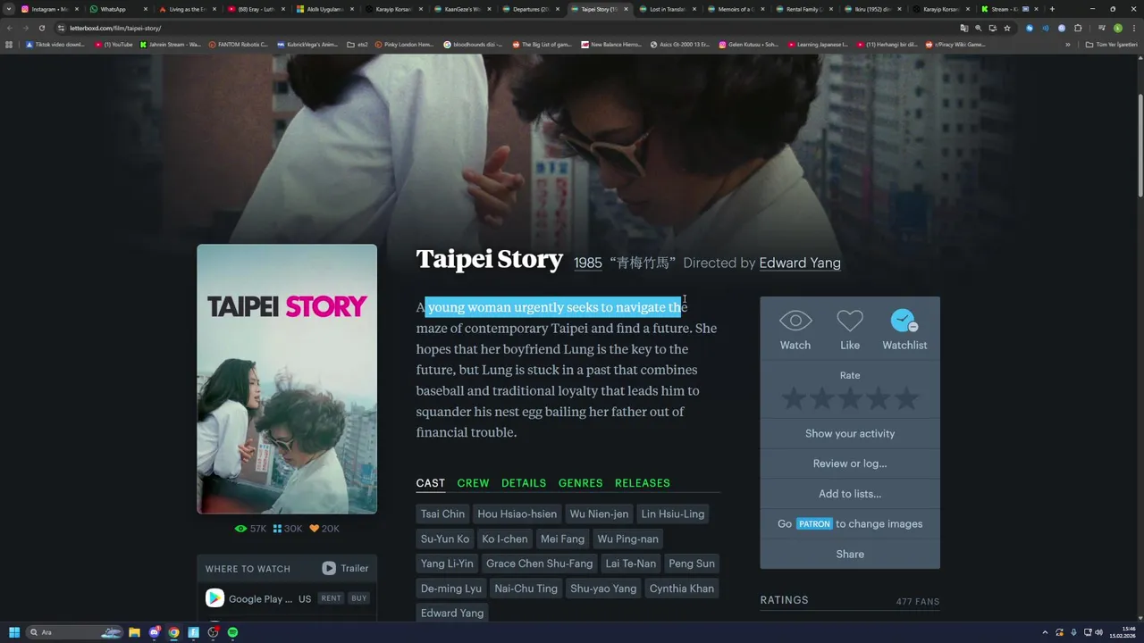Open the browser extensions puzzle icon
The width and height of the screenshot is (1144, 643).
click(x=1078, y=28)
